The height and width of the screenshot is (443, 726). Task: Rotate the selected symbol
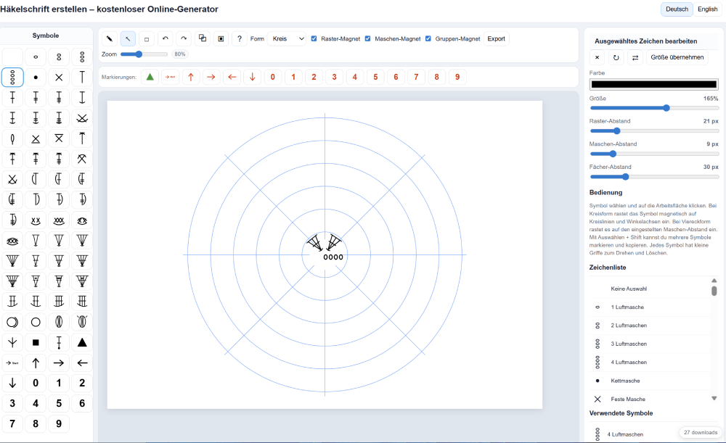tap(616, 57)
